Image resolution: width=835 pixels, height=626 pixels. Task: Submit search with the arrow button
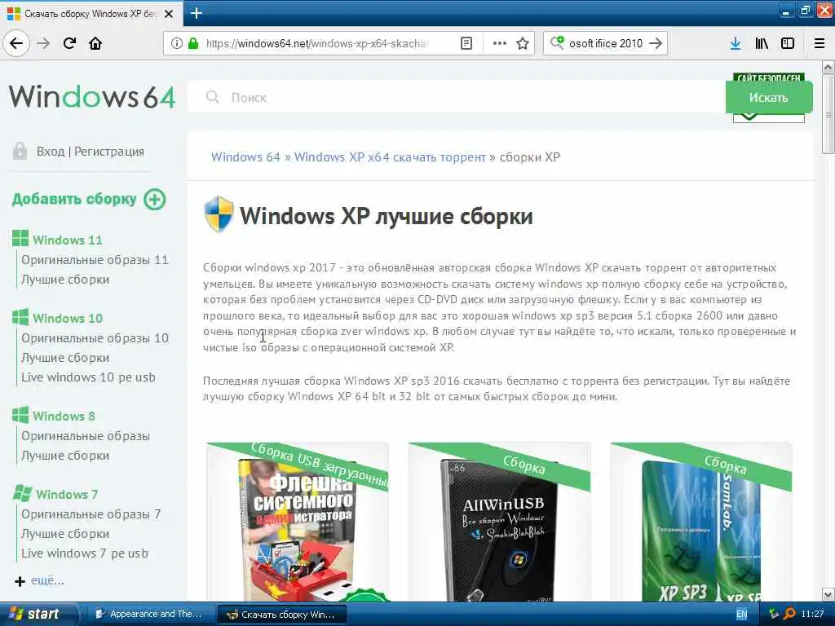click(x=656, y=43)
